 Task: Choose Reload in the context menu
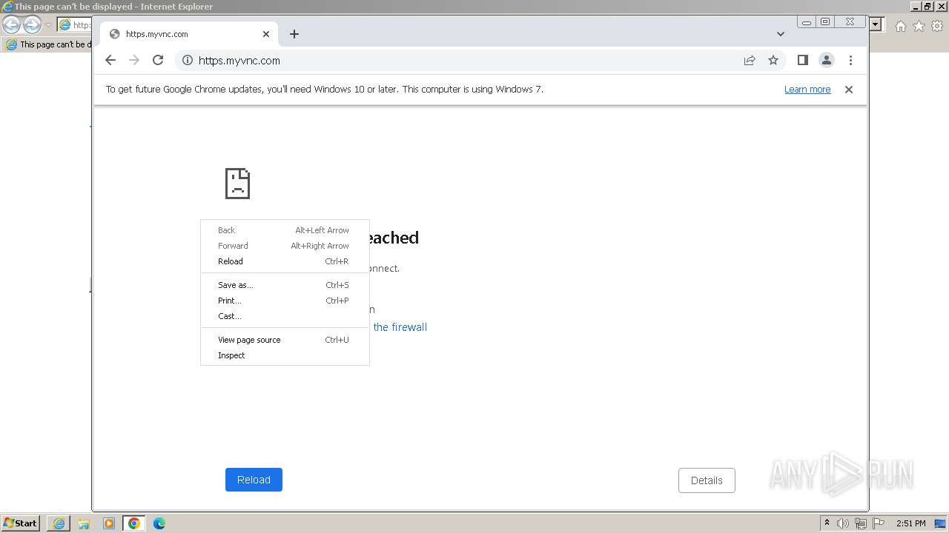[285, 261]
